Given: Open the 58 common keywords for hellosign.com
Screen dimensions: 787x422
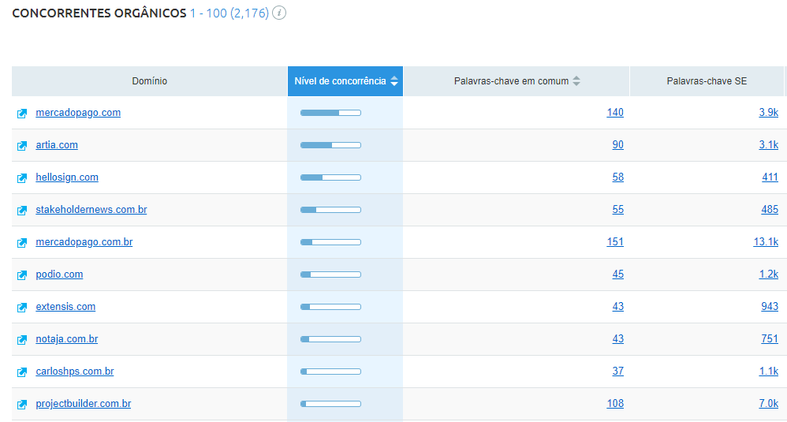Looking at the screenshot, I should tap(618, 177).
